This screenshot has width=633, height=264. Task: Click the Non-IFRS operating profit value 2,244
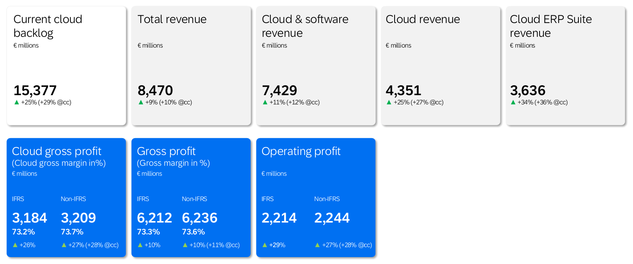click(332, 218)
